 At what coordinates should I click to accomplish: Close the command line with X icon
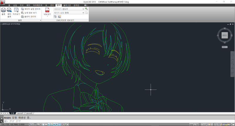(x=2, y=118)
